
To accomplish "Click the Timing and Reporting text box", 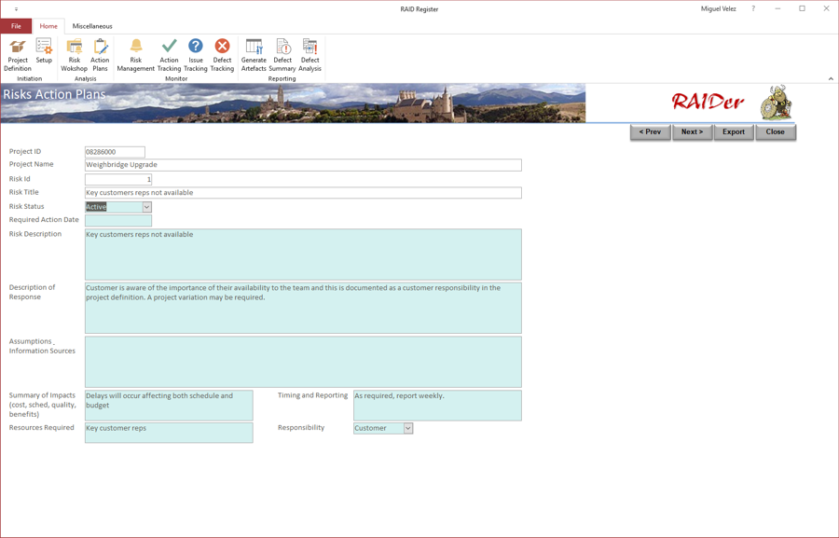I will [437, 406].
